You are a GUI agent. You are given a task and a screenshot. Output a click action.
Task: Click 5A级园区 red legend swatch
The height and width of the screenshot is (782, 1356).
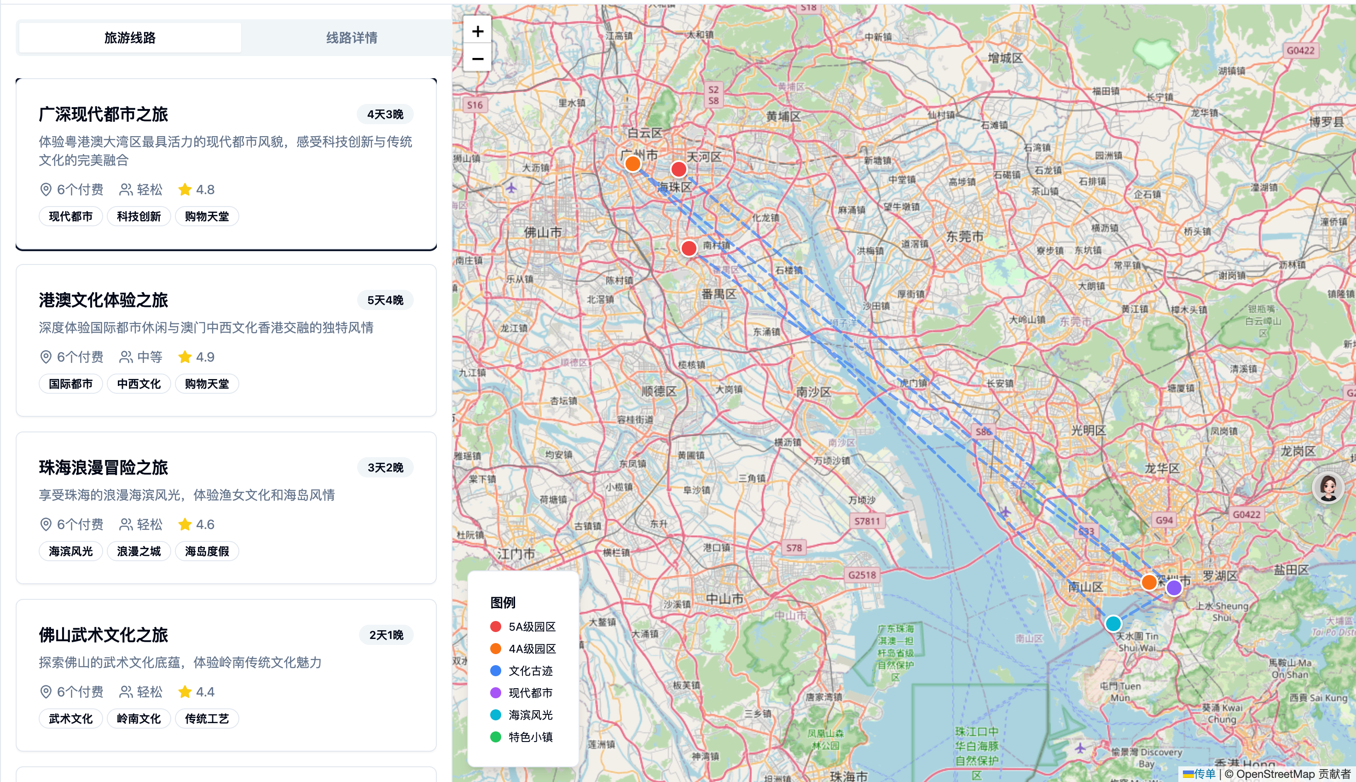(496, 627)
